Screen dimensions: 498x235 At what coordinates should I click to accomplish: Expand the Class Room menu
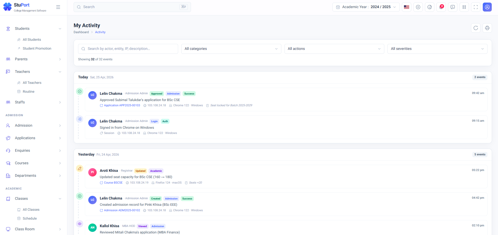60,229
